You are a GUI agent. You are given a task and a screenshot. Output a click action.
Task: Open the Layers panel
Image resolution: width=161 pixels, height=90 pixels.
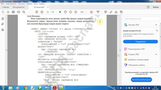point(3,30)
